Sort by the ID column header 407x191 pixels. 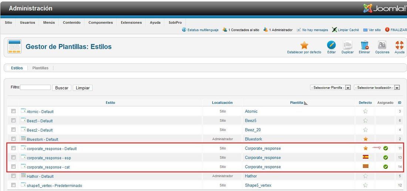tap(400, 103)
